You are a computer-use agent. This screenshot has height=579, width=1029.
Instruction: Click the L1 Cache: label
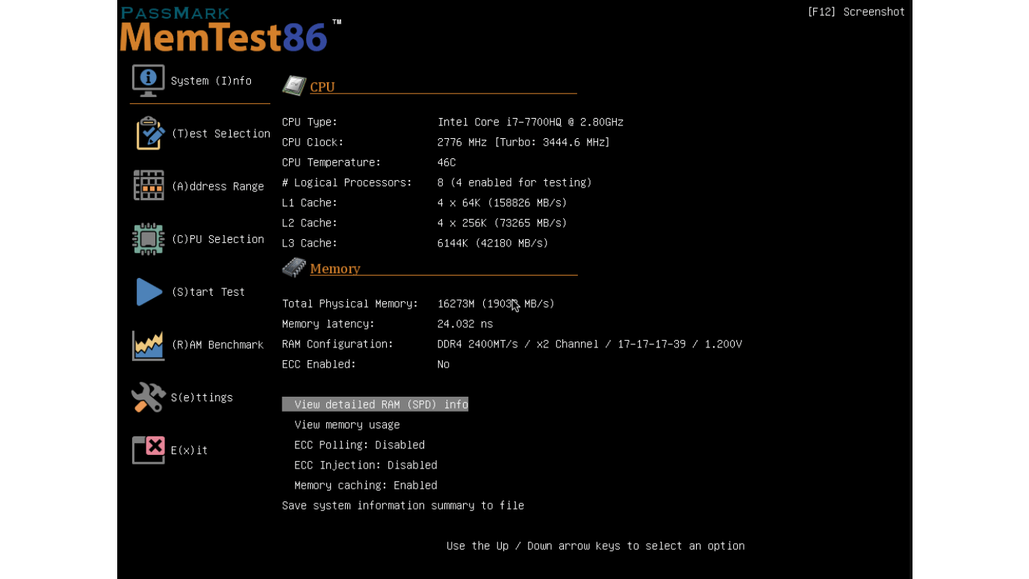(x=310, y=203)
